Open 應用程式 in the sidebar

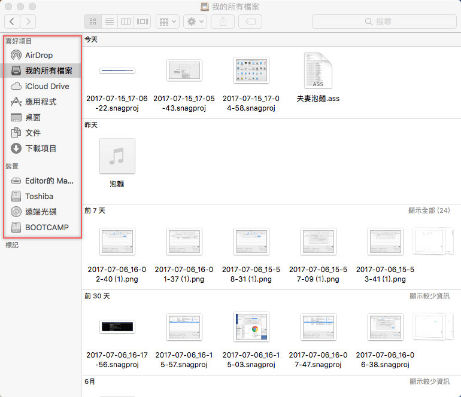coord(41,102)
